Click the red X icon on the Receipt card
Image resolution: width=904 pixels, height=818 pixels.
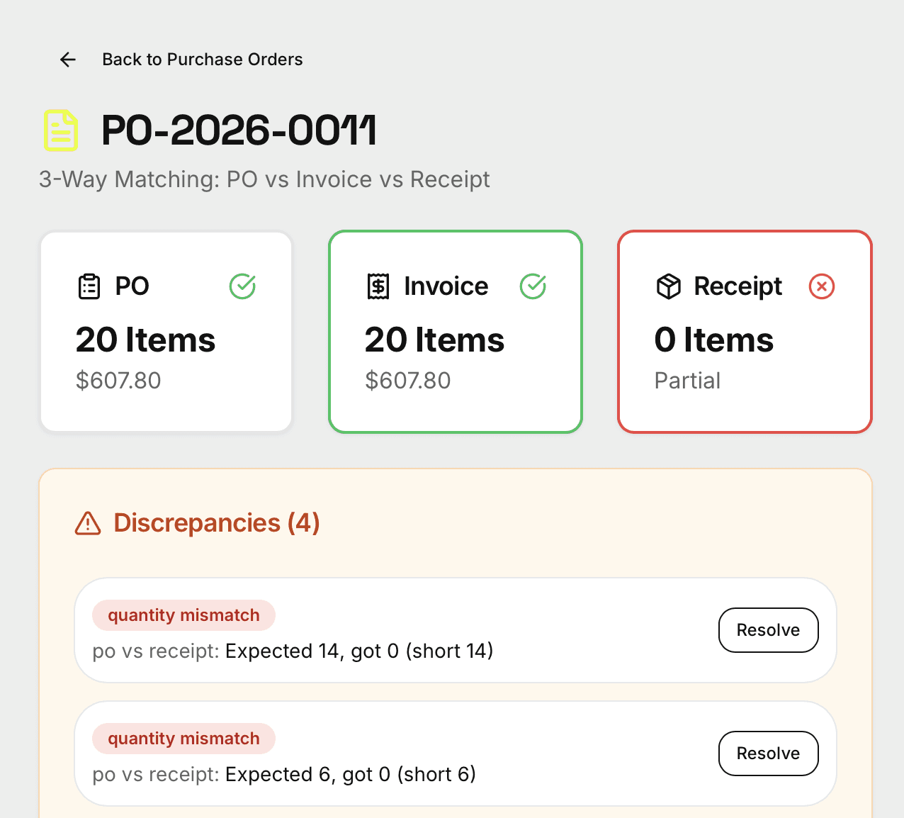click(x=822, y=286)
